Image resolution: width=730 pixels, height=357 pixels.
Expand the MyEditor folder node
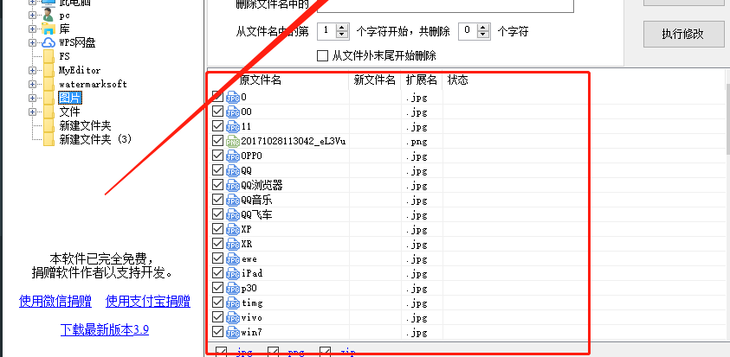(32, 71)
